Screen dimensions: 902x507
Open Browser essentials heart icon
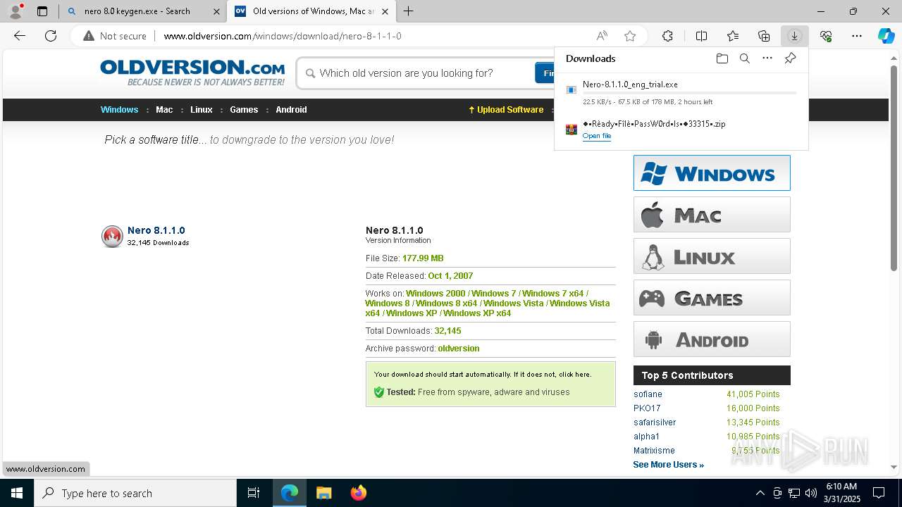pyautogui.click(x=826, y=36)
